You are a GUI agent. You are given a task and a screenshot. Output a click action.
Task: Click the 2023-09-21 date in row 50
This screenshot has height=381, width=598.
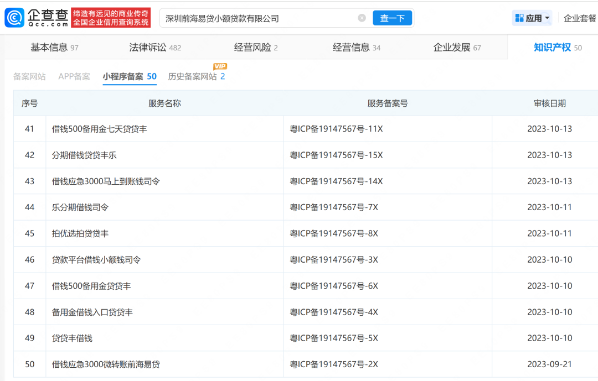550,364
